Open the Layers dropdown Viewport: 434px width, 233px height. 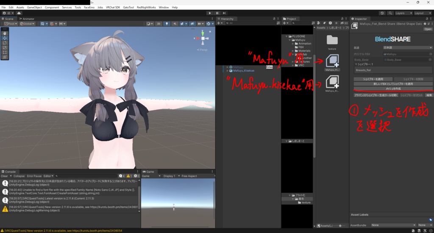(403, 13)
